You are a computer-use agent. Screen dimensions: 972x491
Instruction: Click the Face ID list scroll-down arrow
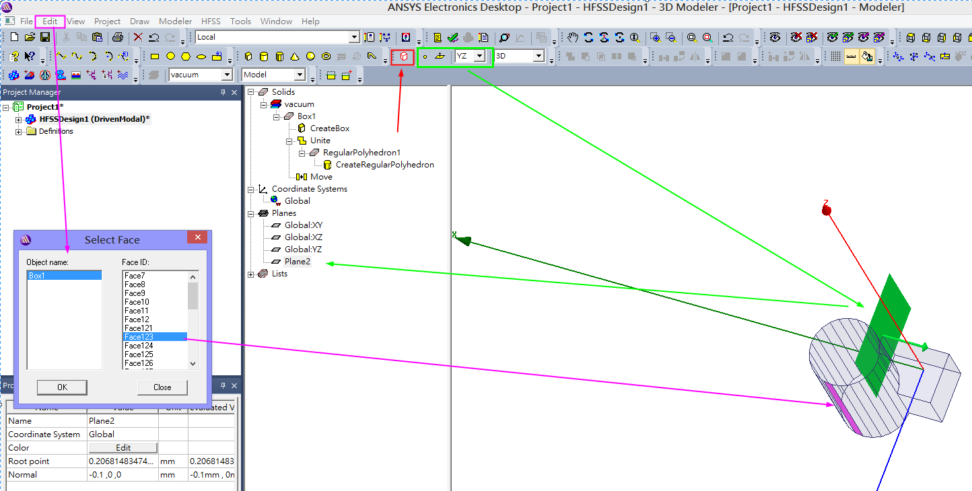[x=193, y=364]
